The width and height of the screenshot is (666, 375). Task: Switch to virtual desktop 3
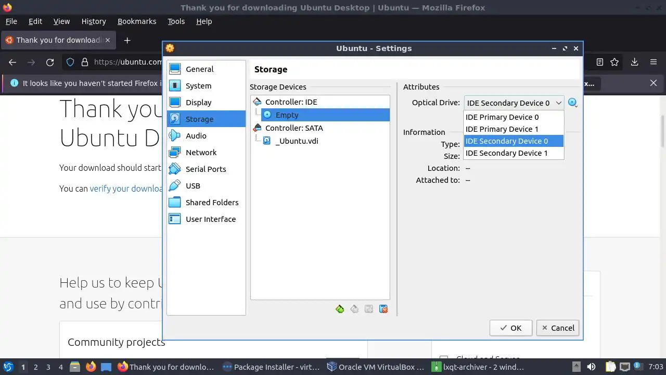pyautogui.click(x=48, y=367)
